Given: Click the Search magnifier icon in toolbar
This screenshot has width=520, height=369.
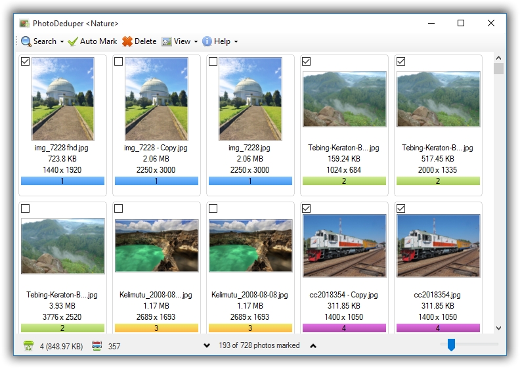Looking at the screenshot, I should click(x=26, y=41).
